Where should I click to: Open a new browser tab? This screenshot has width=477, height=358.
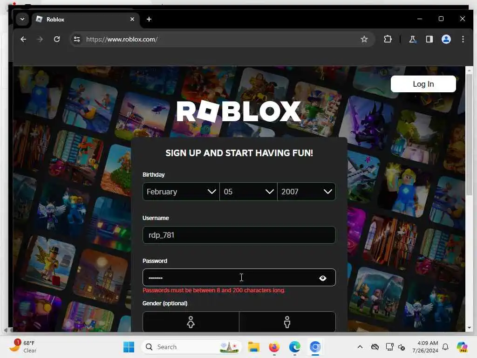pos(149,19)
